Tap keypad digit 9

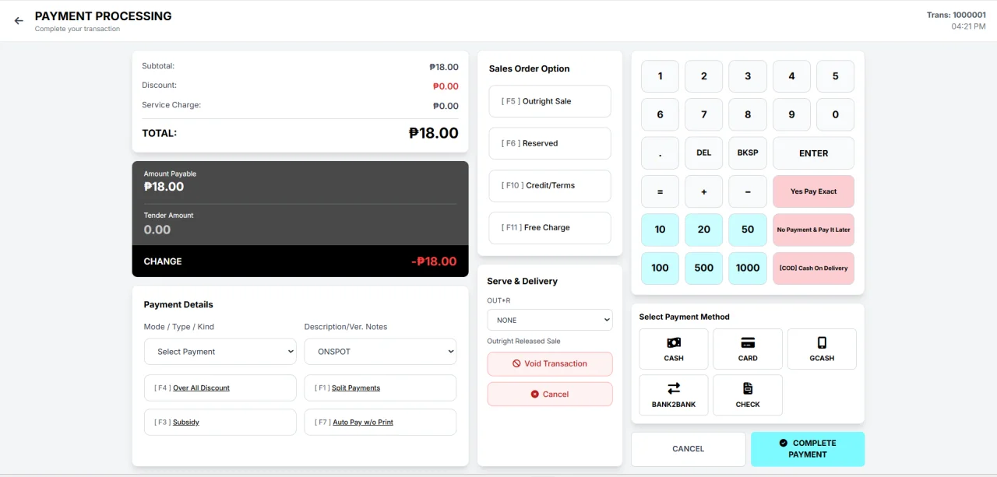click(791, 114)
